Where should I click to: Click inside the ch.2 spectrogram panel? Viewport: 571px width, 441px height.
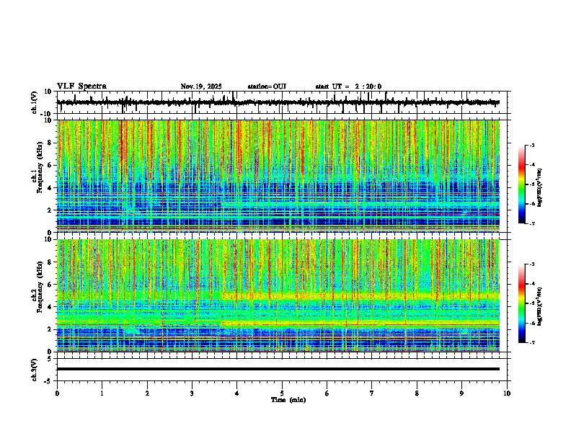[x=278, y=295]
